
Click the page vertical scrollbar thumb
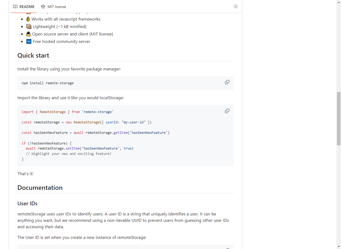339,119
